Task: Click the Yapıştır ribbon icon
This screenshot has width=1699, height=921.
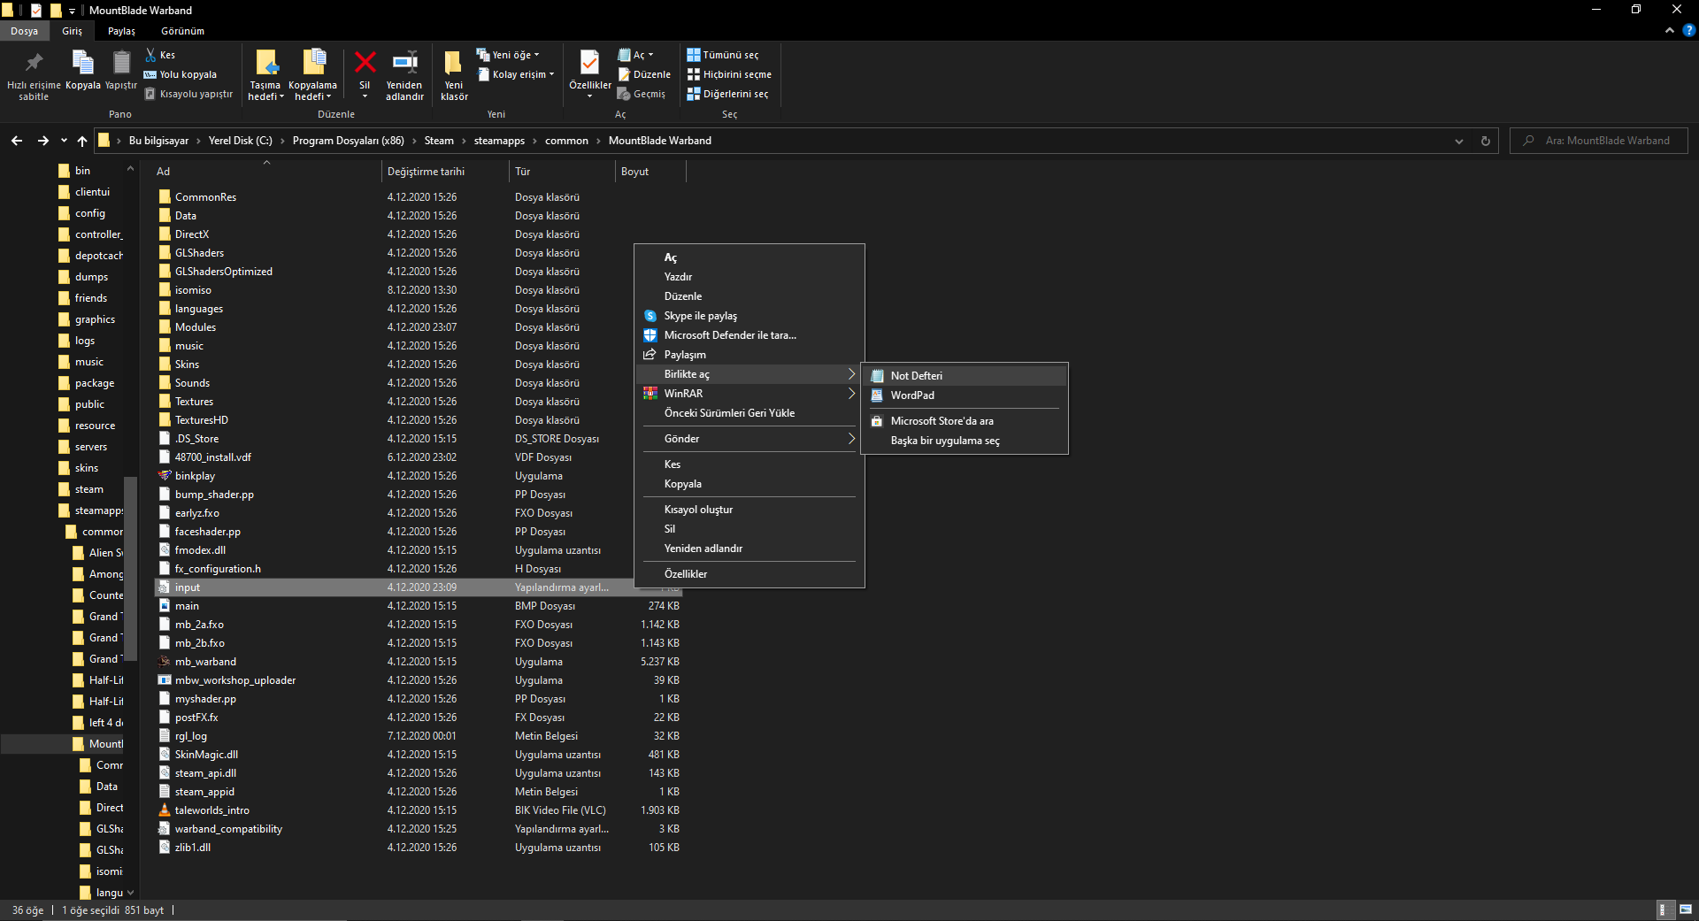Action: 121,70
